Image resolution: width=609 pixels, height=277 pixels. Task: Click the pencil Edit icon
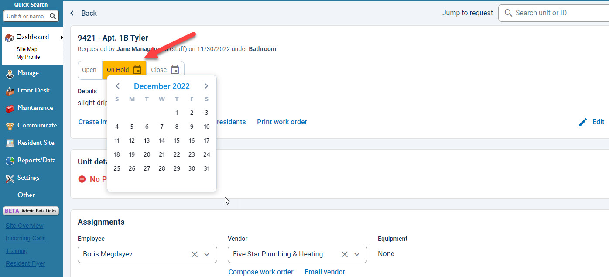coord(583,122)
